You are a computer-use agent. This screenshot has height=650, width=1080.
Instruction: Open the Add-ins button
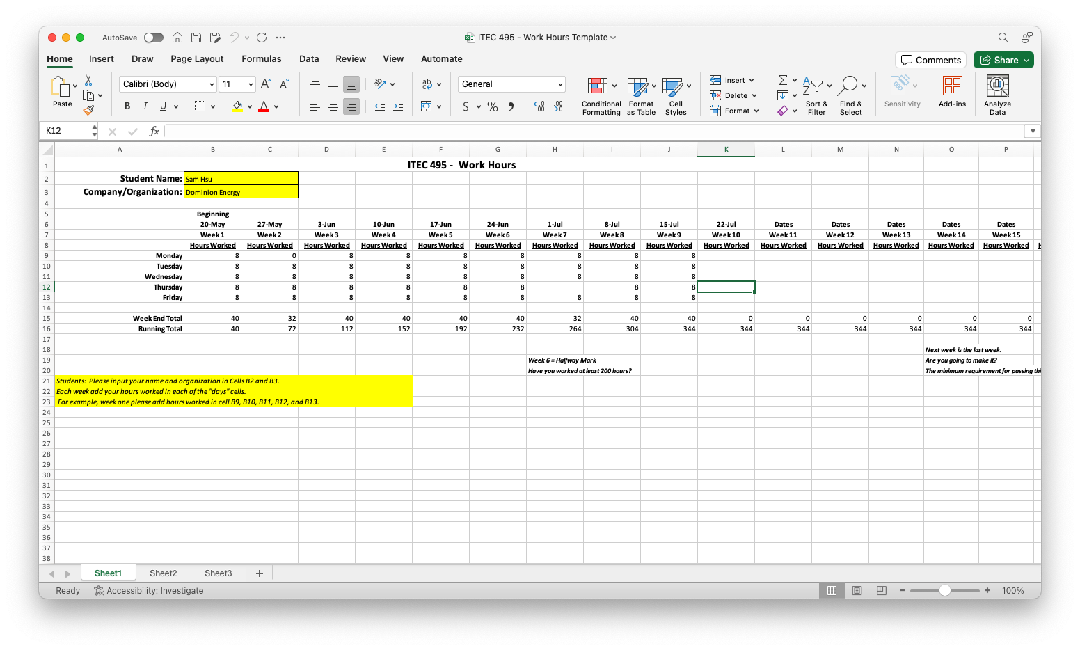point(952,86)
